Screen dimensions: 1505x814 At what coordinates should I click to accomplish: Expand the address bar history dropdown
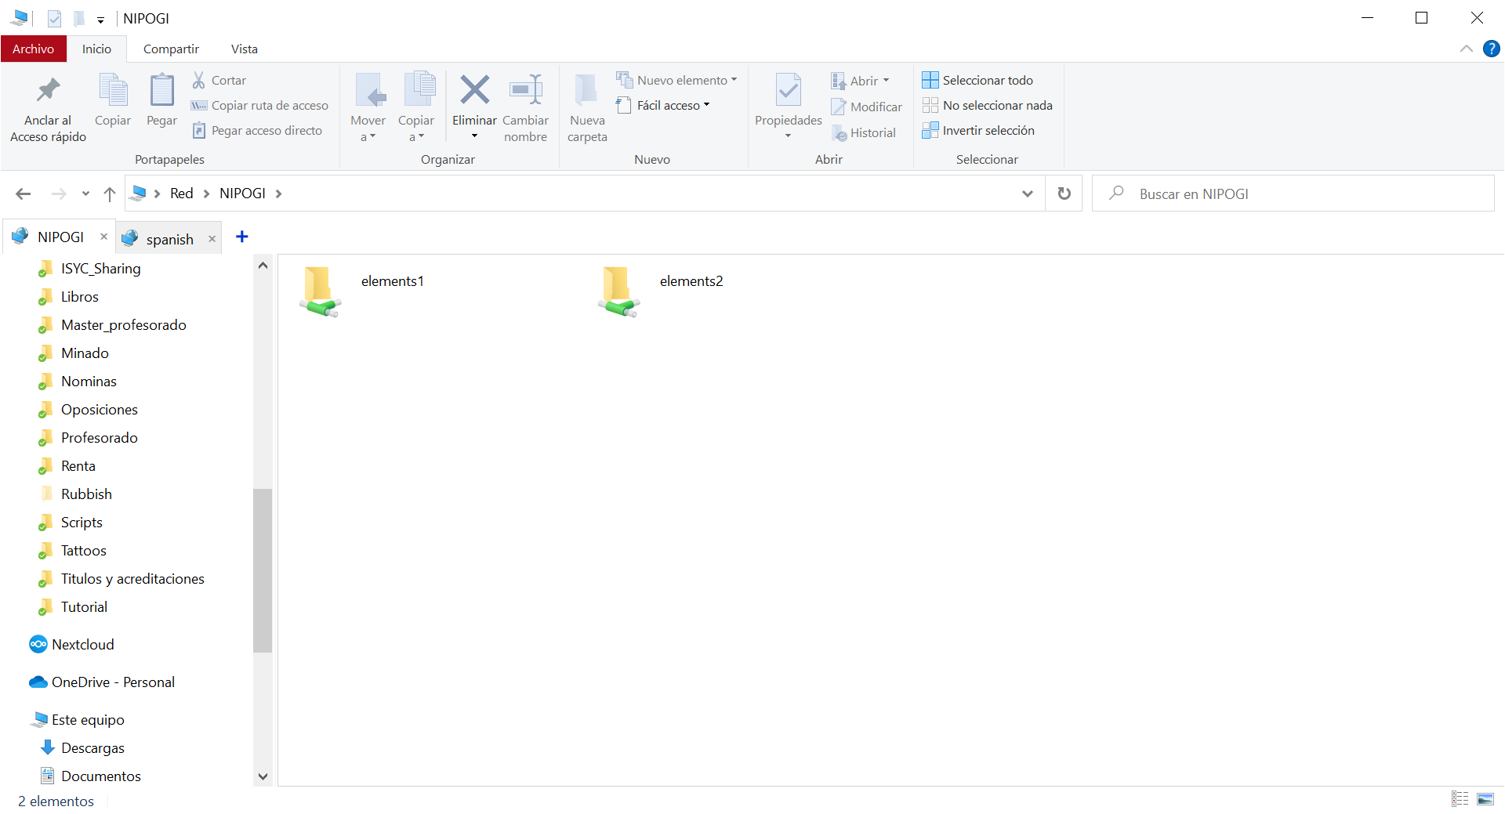click(x=1027, y=194)
